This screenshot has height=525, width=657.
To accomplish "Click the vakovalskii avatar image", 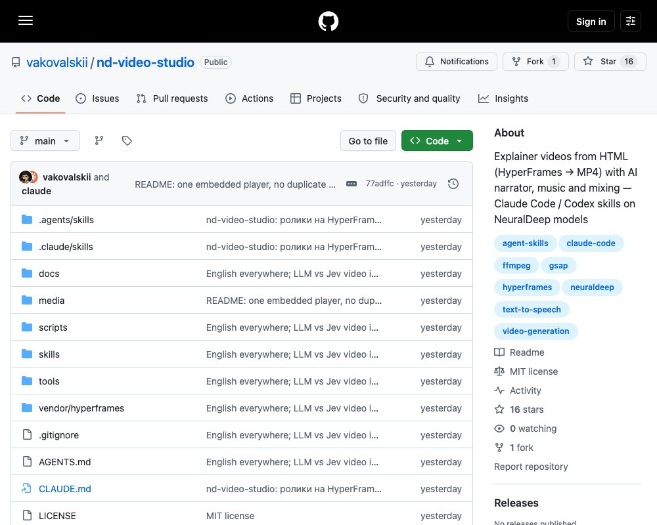I will [25, 177].
